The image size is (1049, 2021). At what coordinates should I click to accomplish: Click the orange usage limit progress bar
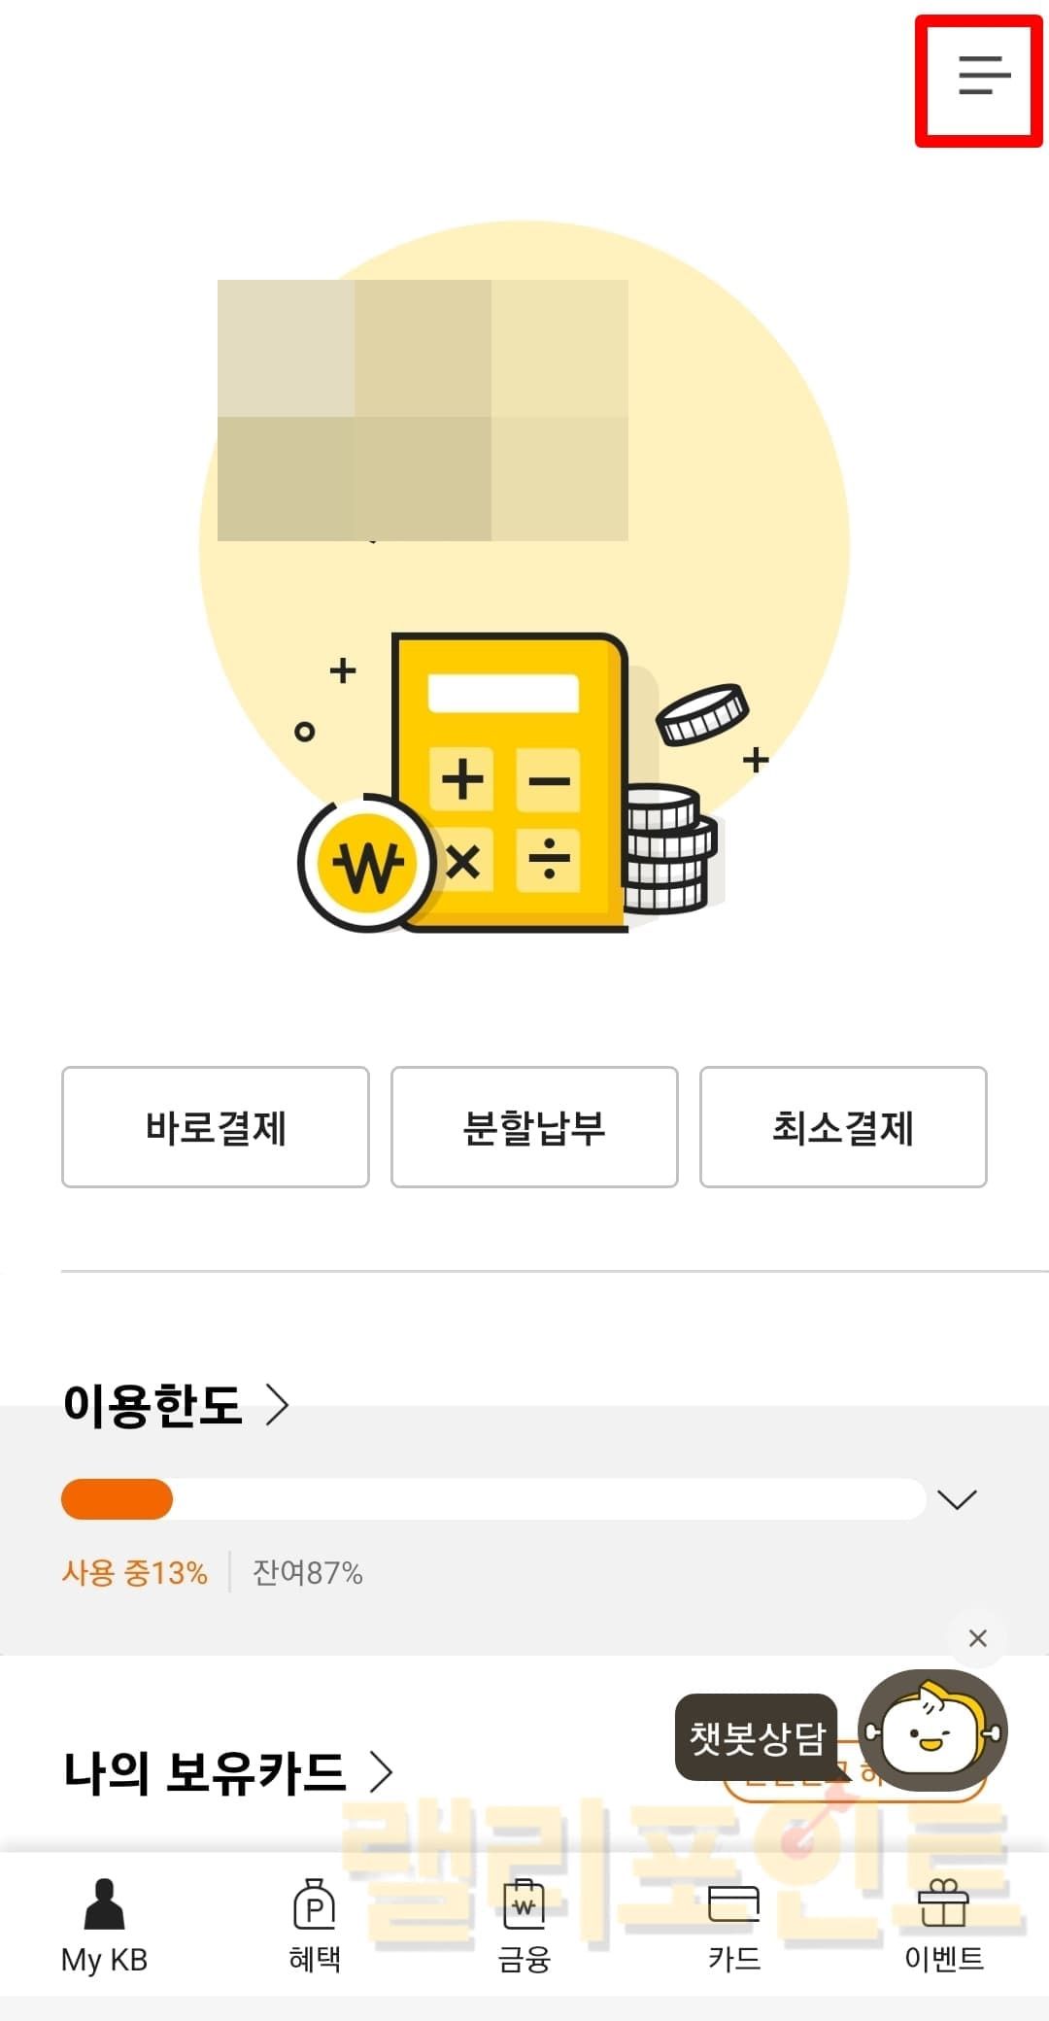117,1499
